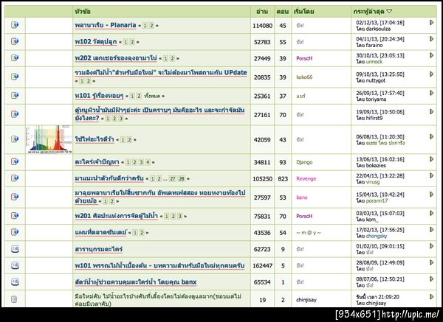This screenshot has width=443, height=322.
Task: Click the locked topic icon beside the W101 thread
Action: (x=15, y=265)
